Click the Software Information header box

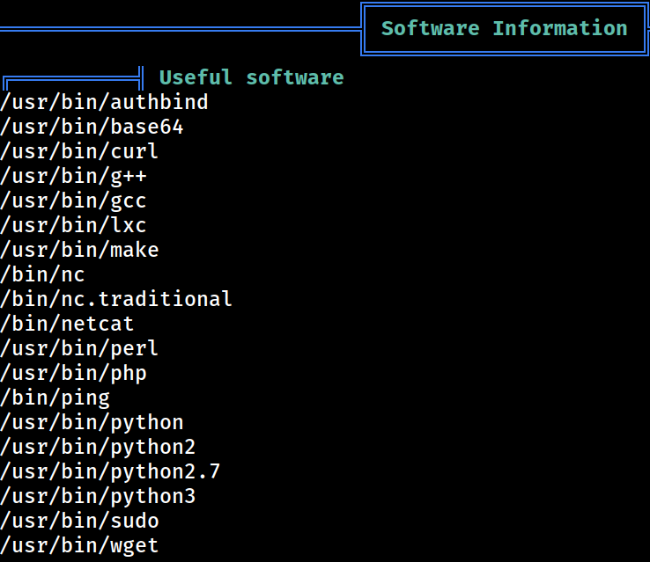coord(504,28)
